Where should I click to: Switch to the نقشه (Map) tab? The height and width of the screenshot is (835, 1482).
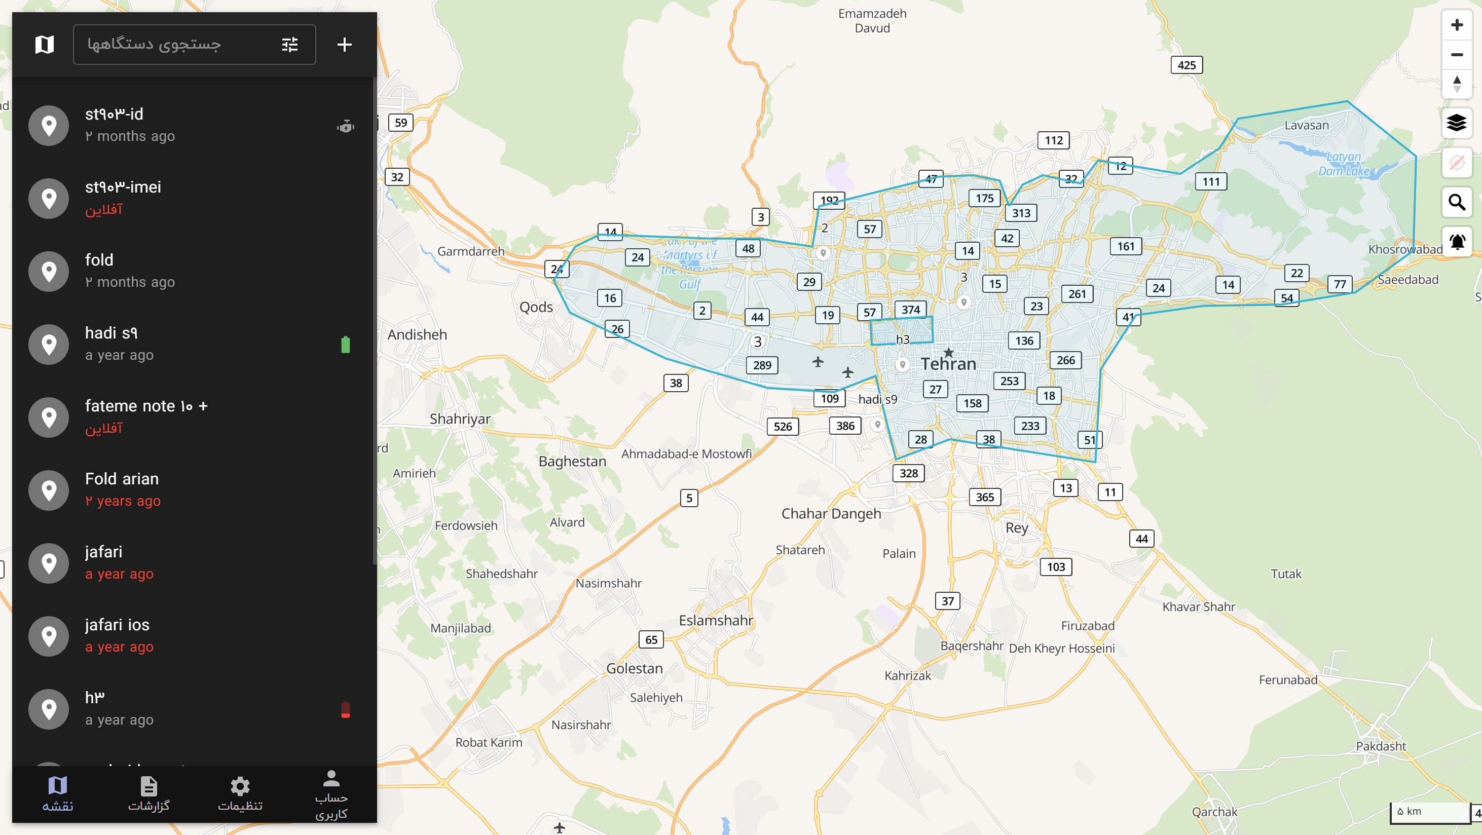(58, 793)
